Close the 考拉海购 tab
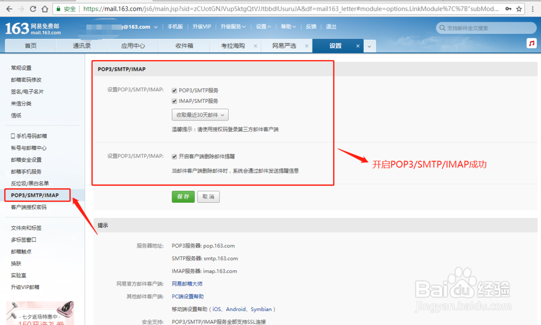Image resolution: width=541 pixels, height=325 pixels. point(255,46)
